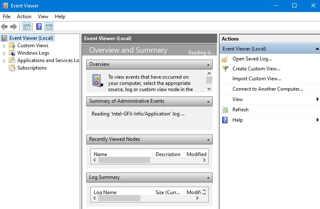Click the Open Saved Log folder icon
The image size is (320, 209).
pyautogui.click(x=225, y=59)
